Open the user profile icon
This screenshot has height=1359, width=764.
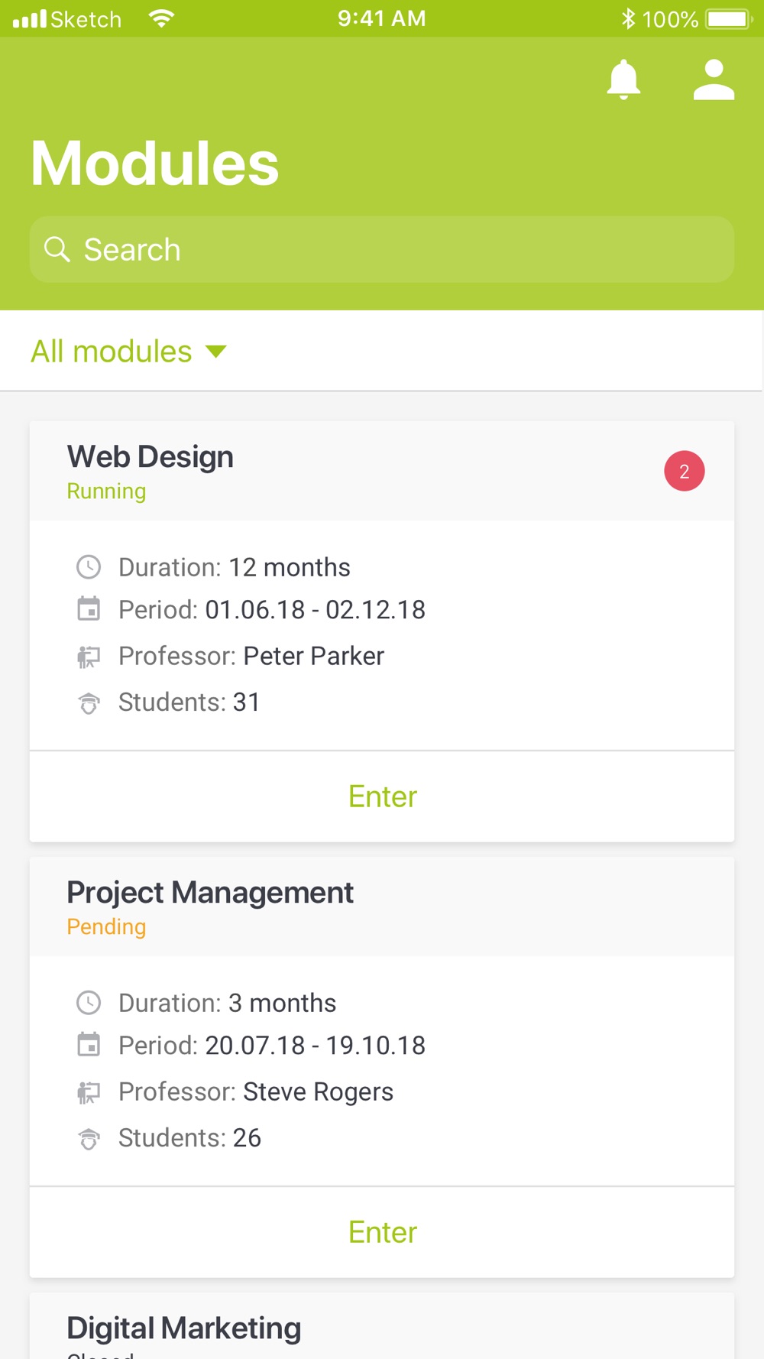click(x=714, y=79)
